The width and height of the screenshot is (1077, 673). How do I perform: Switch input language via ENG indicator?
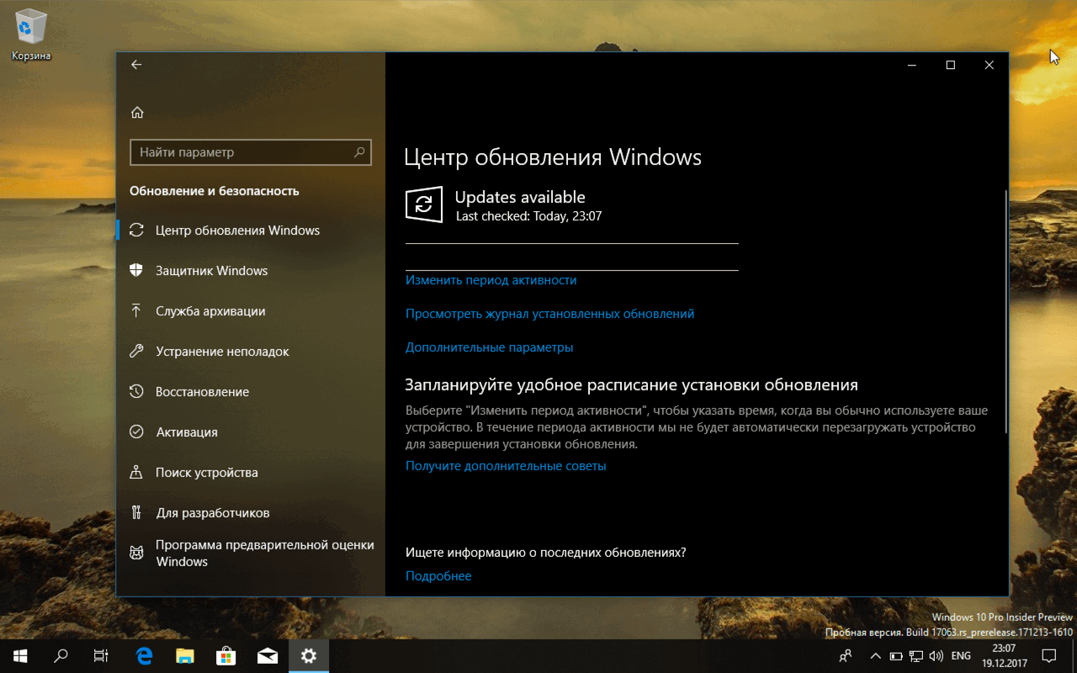(961, 655)
